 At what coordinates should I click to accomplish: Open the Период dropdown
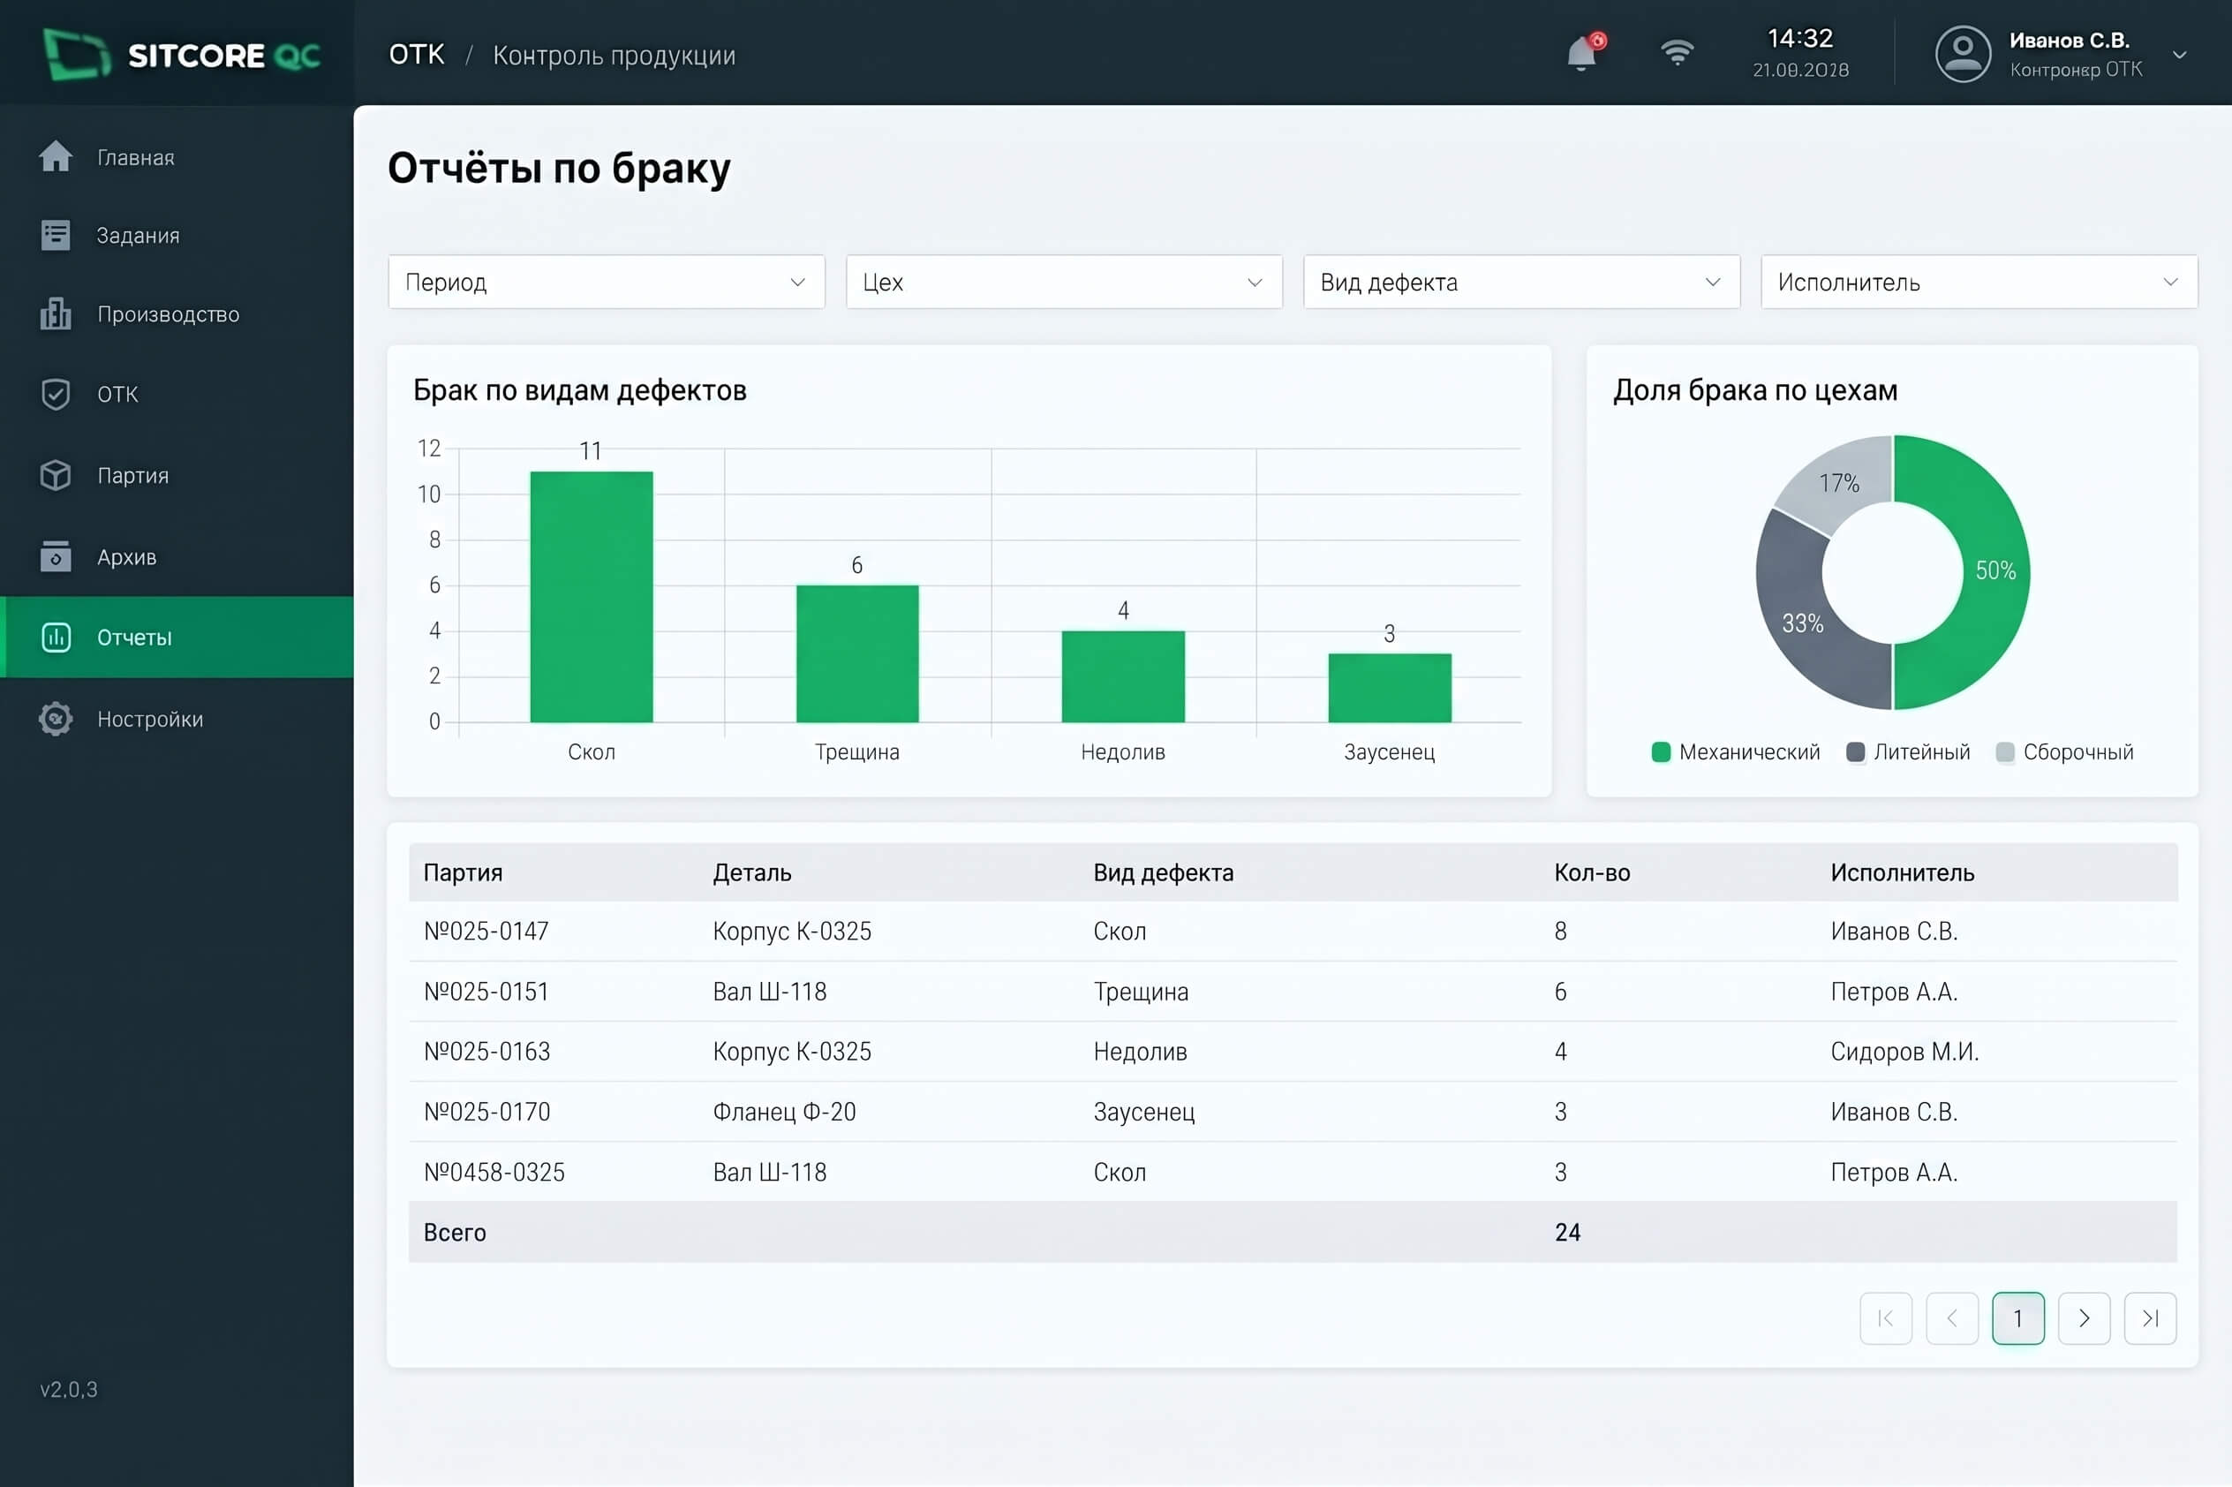pos(606,282)
